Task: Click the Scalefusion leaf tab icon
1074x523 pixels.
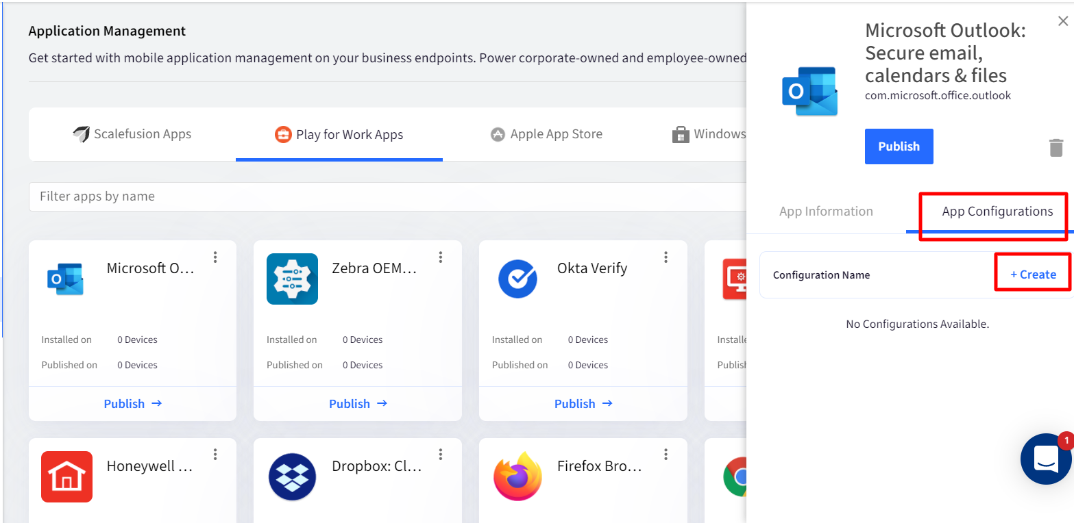Action: [x=82, y=134]
